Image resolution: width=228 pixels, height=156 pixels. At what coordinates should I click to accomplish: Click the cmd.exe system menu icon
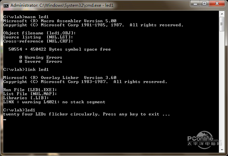click(6, 6)
